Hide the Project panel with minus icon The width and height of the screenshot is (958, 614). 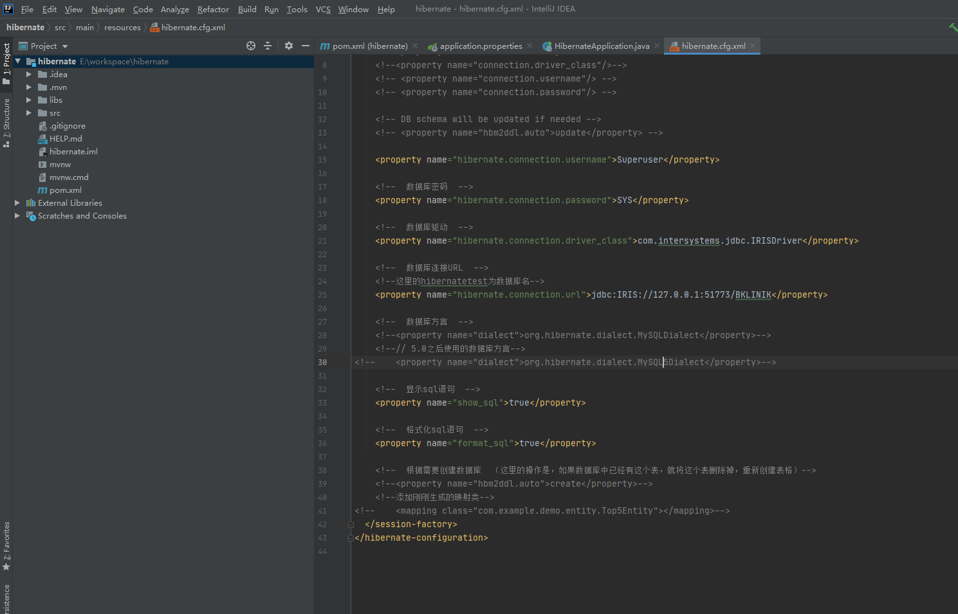(x=306, y=46)
